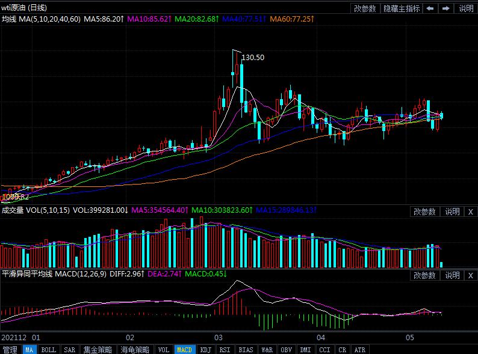Close the volume (成交量) panel with X

(470, 212)
